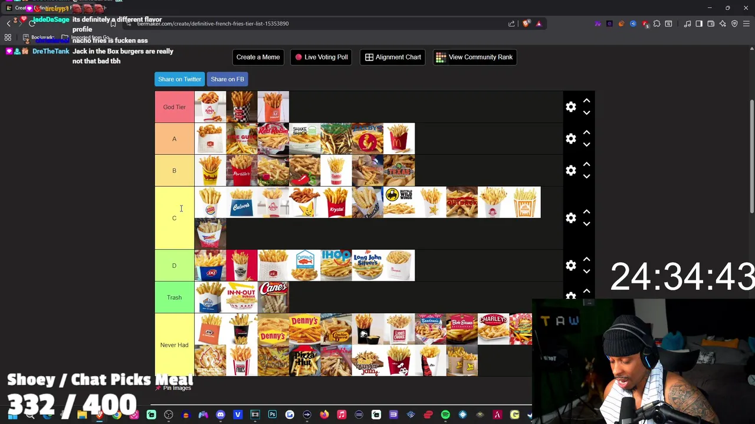Click the God Tier label
Image resolution: width=755 pixels, height=424 pixels.
[174, 107]
